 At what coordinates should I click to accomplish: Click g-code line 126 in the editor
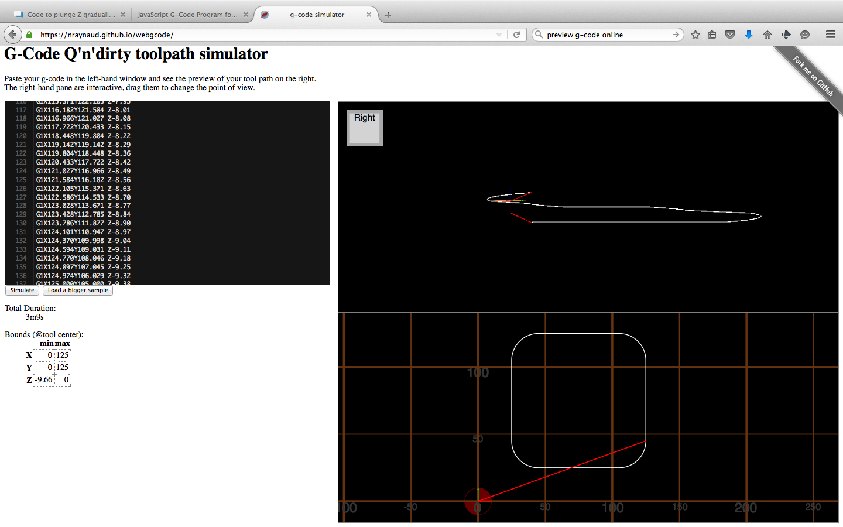tap(83, 189)
